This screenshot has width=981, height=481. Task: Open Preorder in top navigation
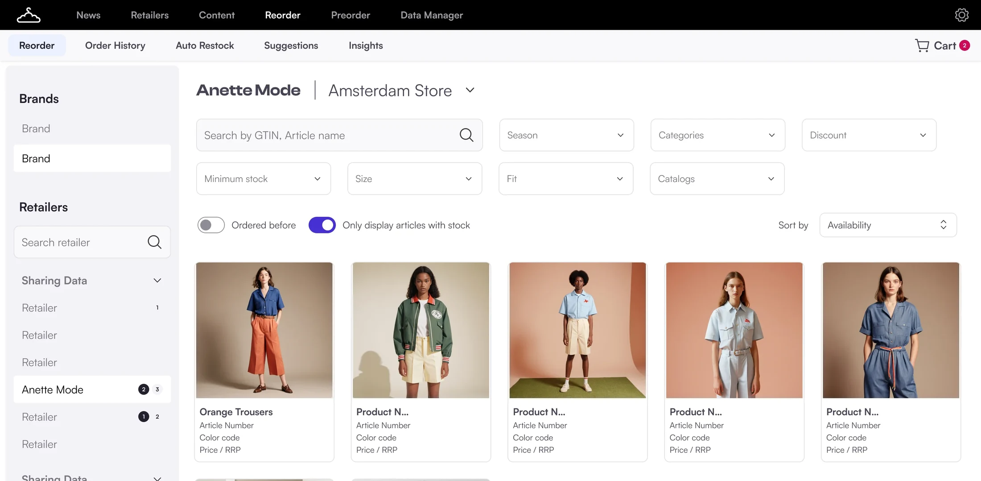[x=350, y=15]
